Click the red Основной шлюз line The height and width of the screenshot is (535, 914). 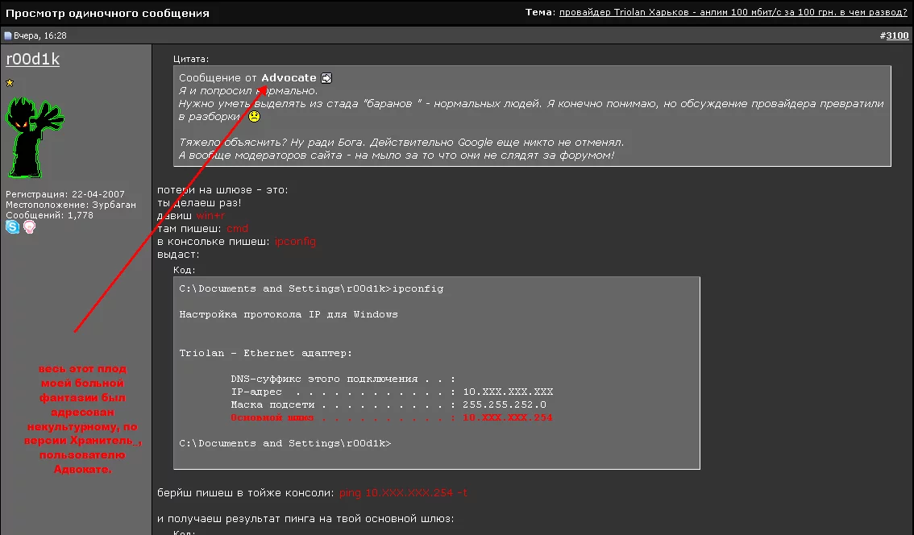392,417
